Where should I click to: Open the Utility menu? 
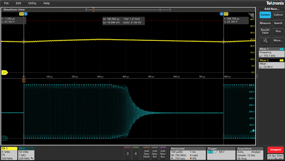tap(32, 3)
